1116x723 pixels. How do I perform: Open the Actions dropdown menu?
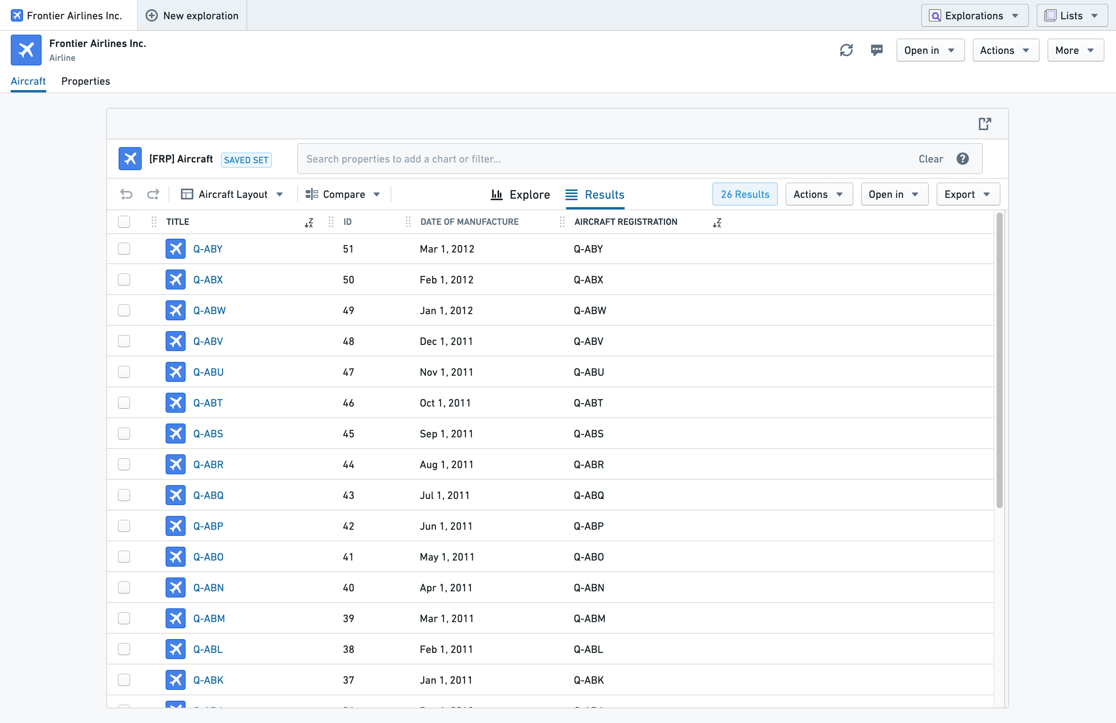tap(816, 194)
